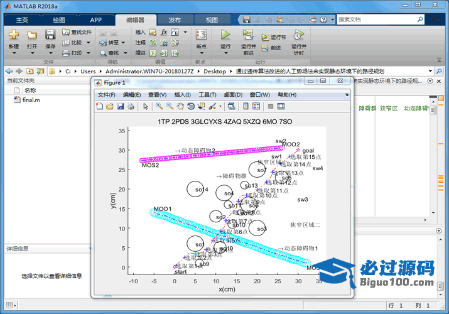Click the Save (保存) floppy icon in ribbon

pyautogui.click(x=50, y=35)
